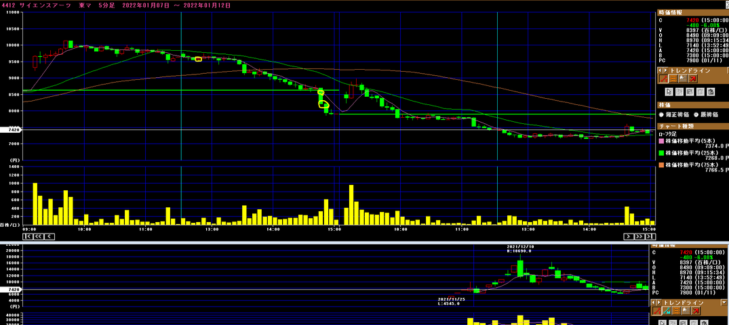Image resolution: width=729 pixels, height=325 pixels.
Task: Click 7374.0 moving average value
Action: point(716,146)
